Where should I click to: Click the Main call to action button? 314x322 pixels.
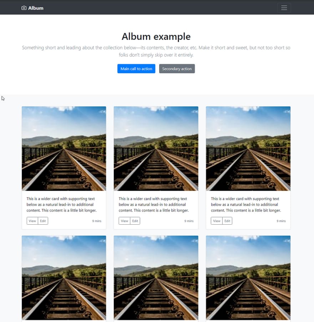click(x=136, y=68)
